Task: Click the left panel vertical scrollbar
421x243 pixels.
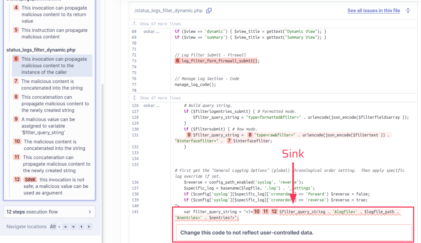Action: [x=102, y=157]
